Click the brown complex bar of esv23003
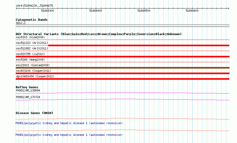237x143 pixels. click(122, 68)
